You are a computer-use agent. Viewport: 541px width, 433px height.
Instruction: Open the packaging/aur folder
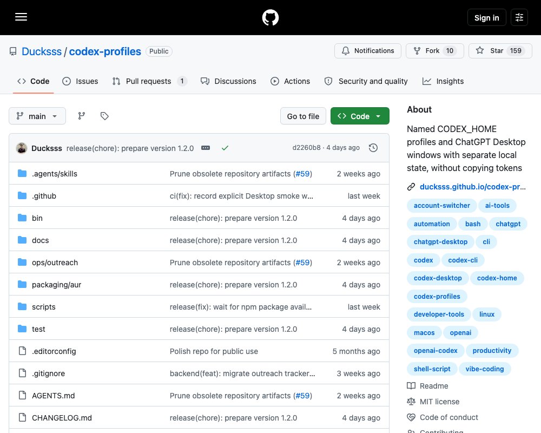click(x=57, y=285)
